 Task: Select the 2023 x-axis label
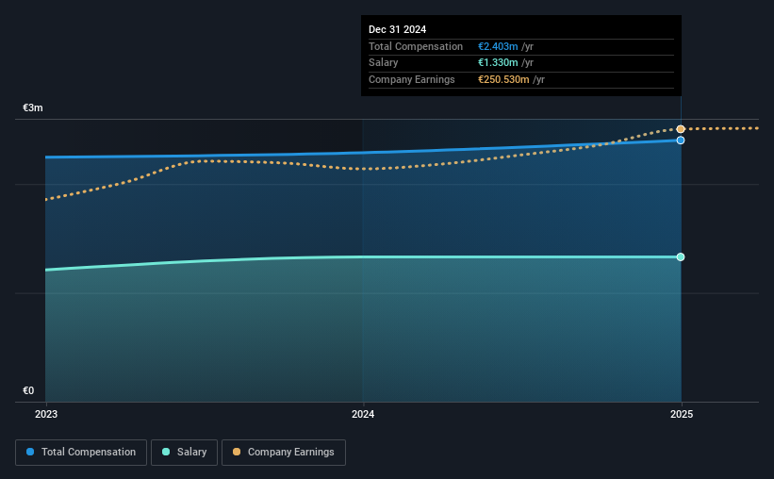(46, 414)
